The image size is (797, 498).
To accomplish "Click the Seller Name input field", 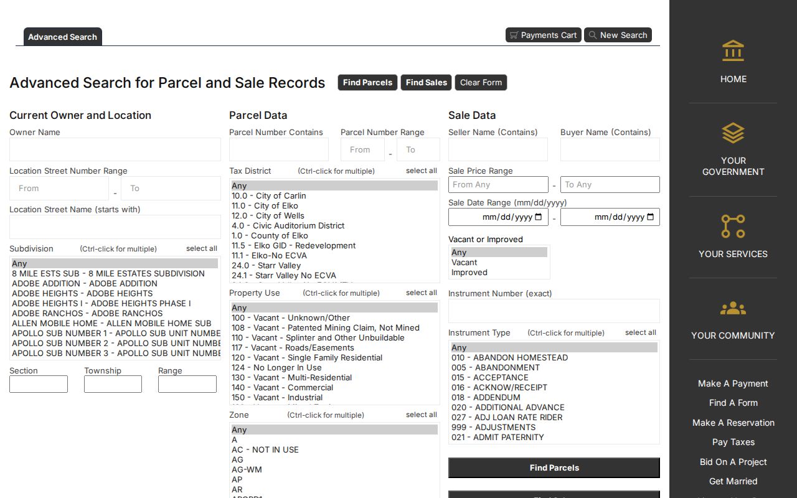I will click(498, 149).
